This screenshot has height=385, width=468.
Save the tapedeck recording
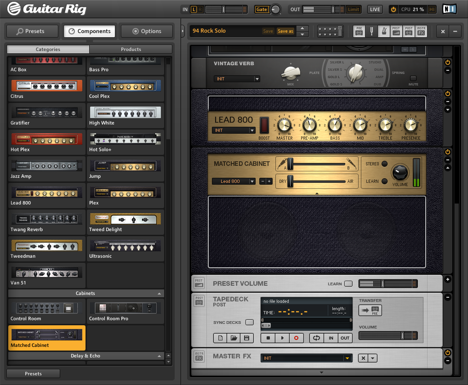pos(246,338)
